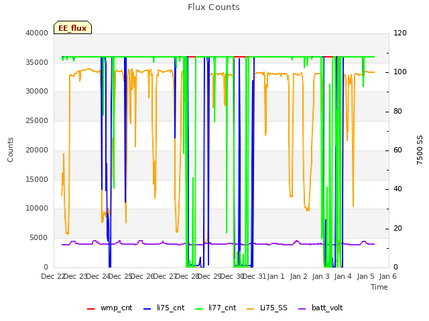Click the 35000 left axis label
429x321 pixels.
pos(37,62)
